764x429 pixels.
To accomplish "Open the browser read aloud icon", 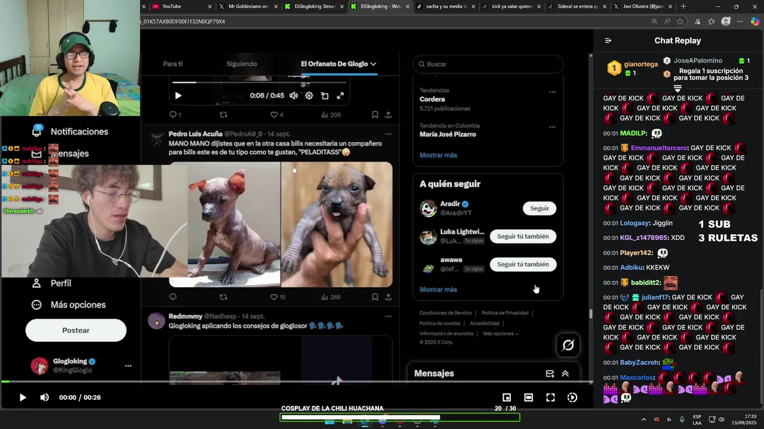I will click(668, 21).
